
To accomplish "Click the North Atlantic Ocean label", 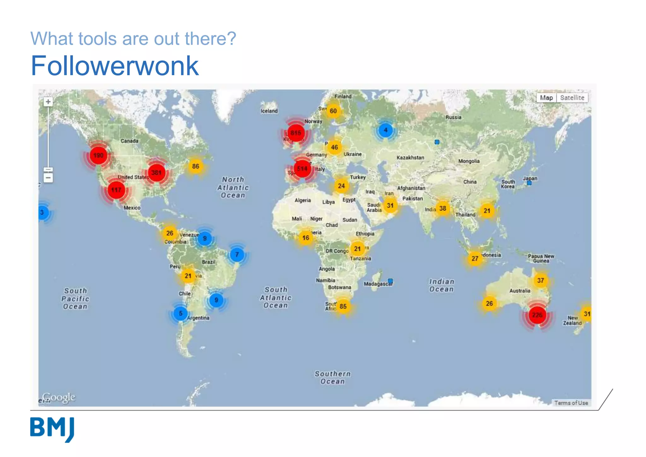I will [x=233, y=187].
